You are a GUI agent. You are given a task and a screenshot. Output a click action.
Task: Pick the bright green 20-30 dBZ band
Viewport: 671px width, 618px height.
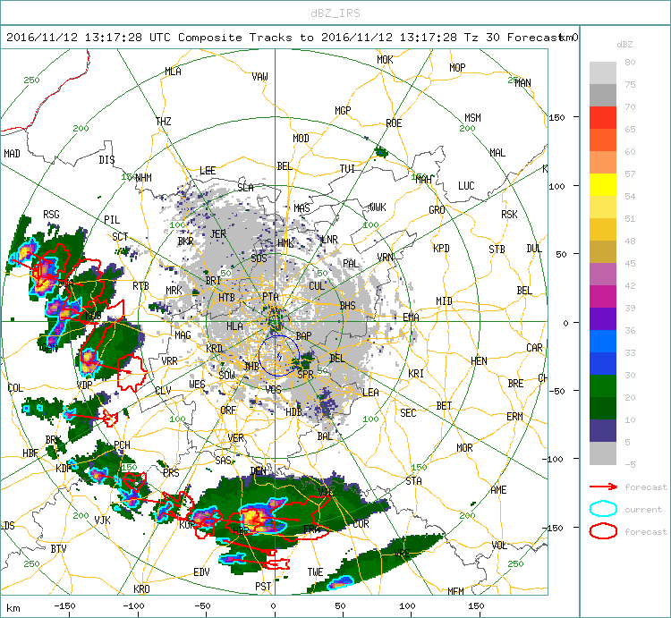tap(602, 385)
